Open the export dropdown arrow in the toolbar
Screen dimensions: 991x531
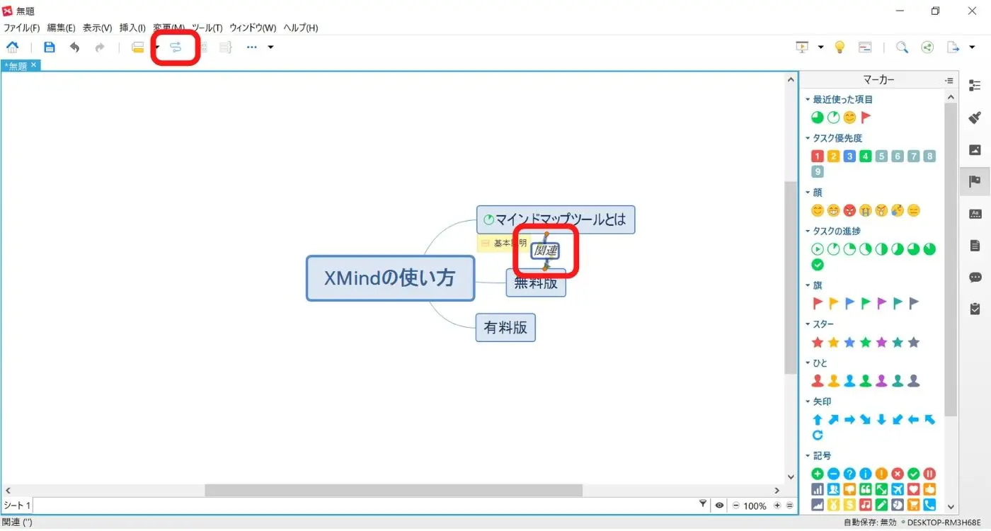coord(973,47)
